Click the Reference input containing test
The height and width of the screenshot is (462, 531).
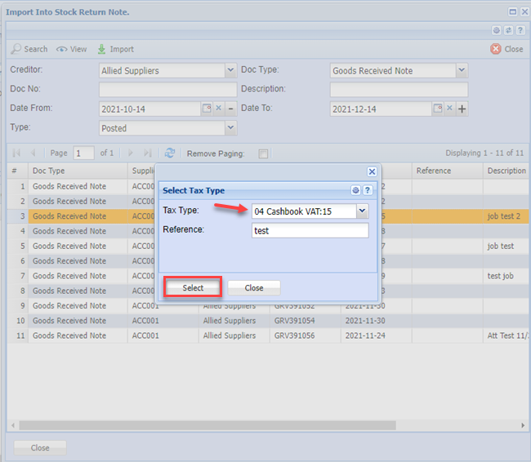coord(310,231)
